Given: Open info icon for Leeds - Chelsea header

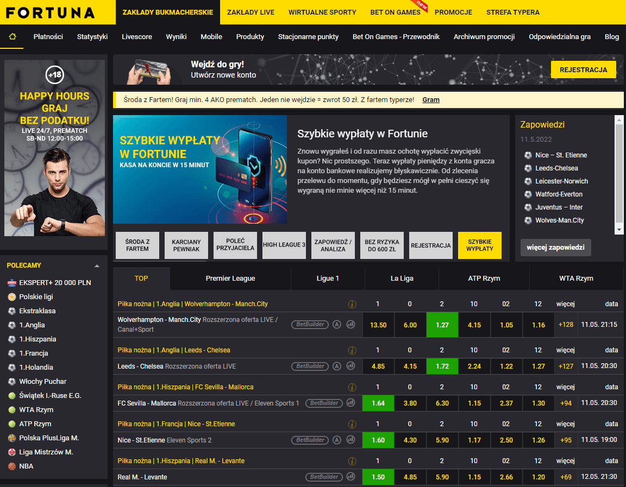Looking at the screenshot, I should click(352, 351).
